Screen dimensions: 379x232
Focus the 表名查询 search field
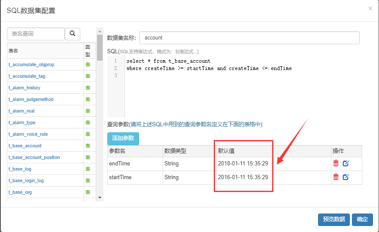pyautogui.click(x=36, y=34)
